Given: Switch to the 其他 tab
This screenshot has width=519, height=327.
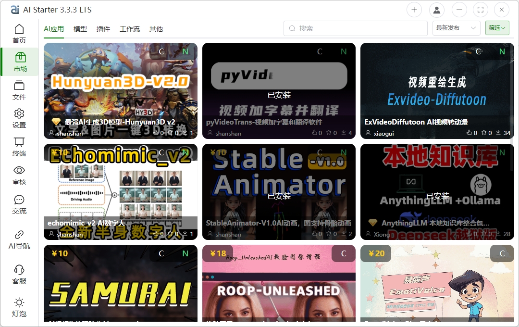Looking at the screenshot, I should (156, 29).
